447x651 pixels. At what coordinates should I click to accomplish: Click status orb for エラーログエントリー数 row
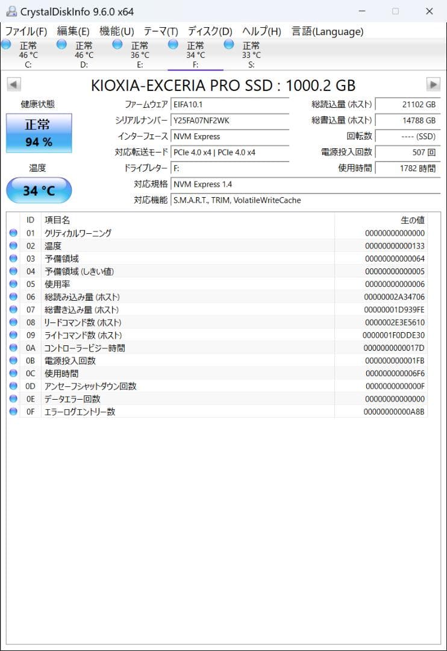tap(13, 412)
